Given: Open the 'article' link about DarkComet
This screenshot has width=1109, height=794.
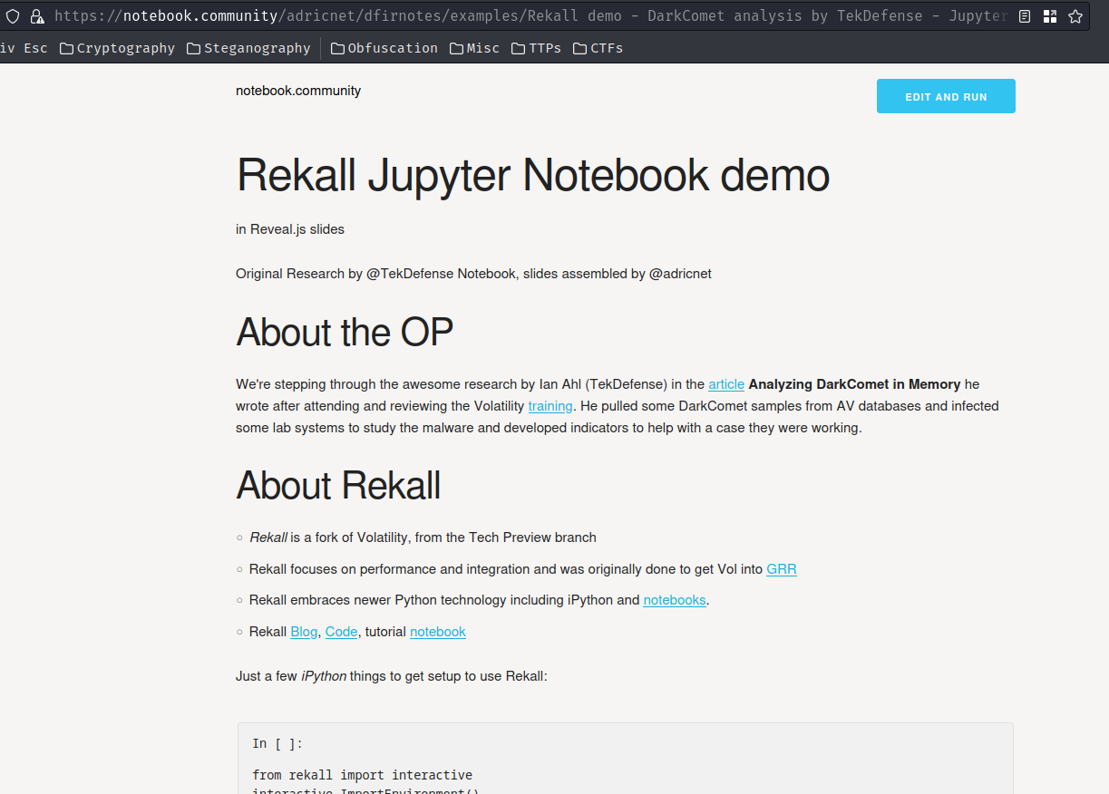Looking at the screenshot, I should [x=726, y=384].
